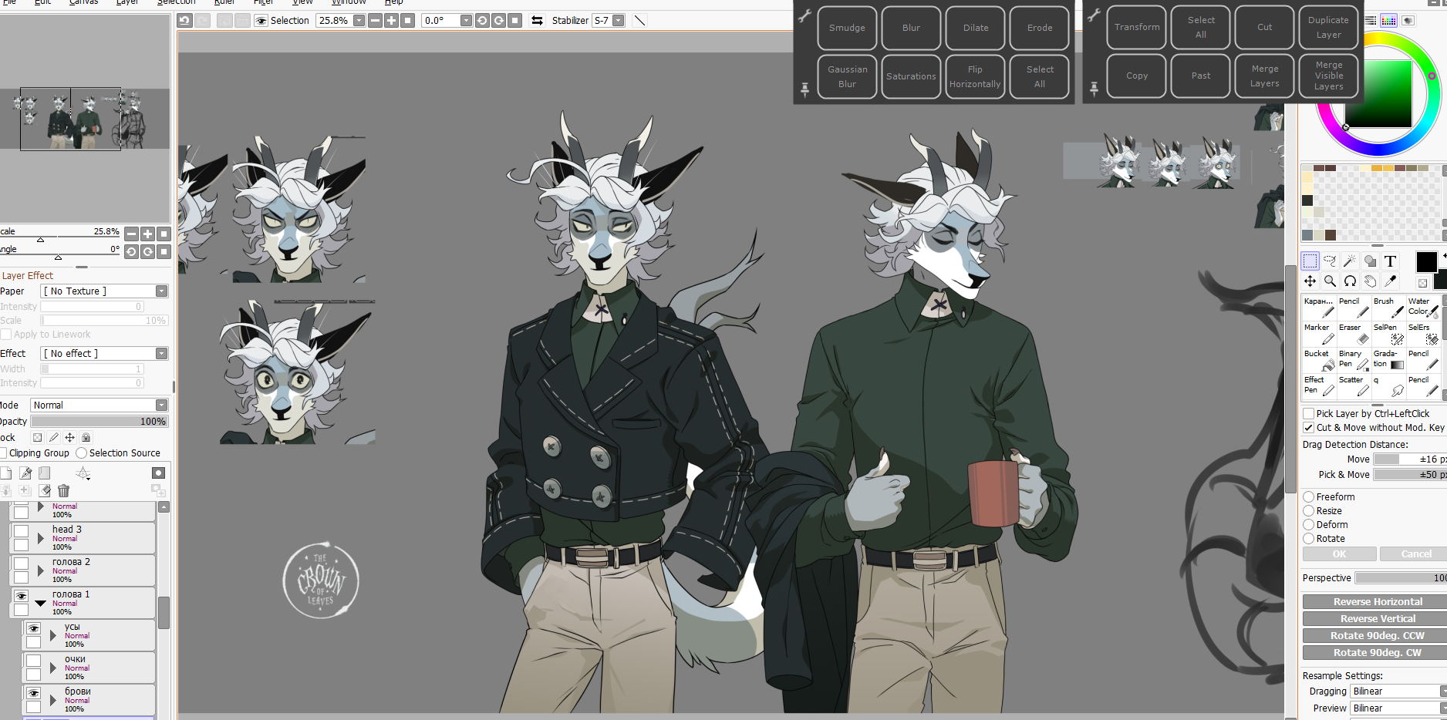
Task: Choose the Eraser tool
Action: click(x=1354, y=334)
